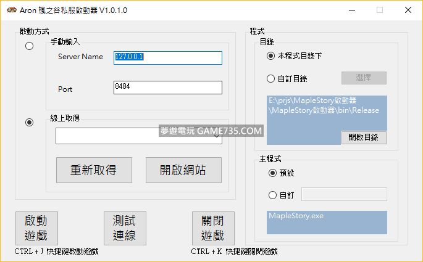Click the 啟動遊戲 button

pos(36,228)
